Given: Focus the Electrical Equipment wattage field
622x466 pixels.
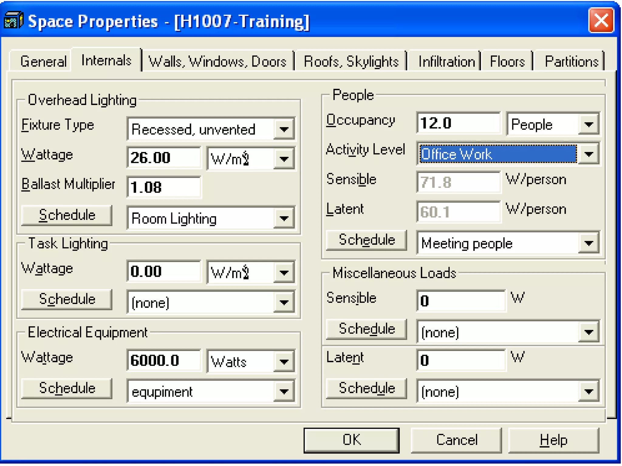Looking at the screenshot, I should pos(164,361).
